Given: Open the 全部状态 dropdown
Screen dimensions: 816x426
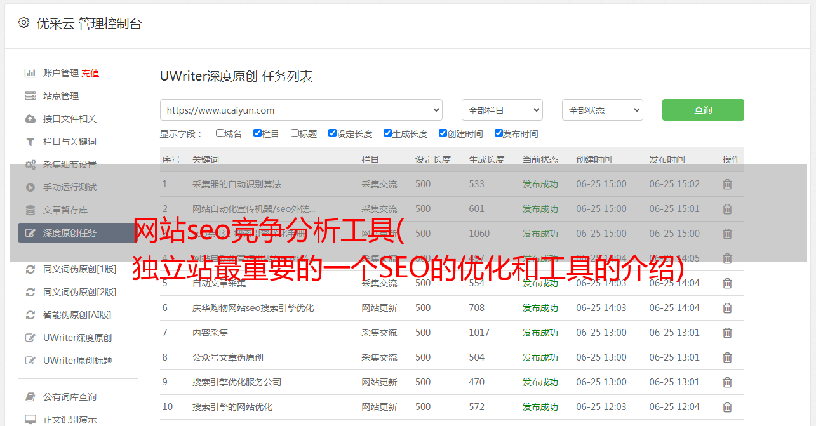Looking at the screenshot, I should (x=602, y=110).
